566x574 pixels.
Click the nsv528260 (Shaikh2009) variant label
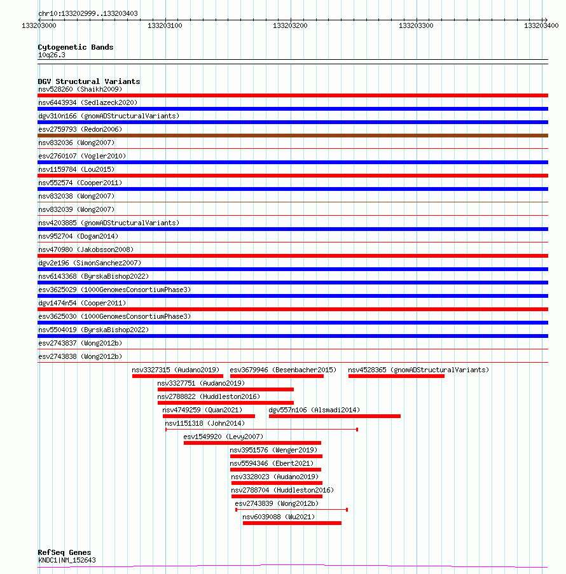pos(80,89)
